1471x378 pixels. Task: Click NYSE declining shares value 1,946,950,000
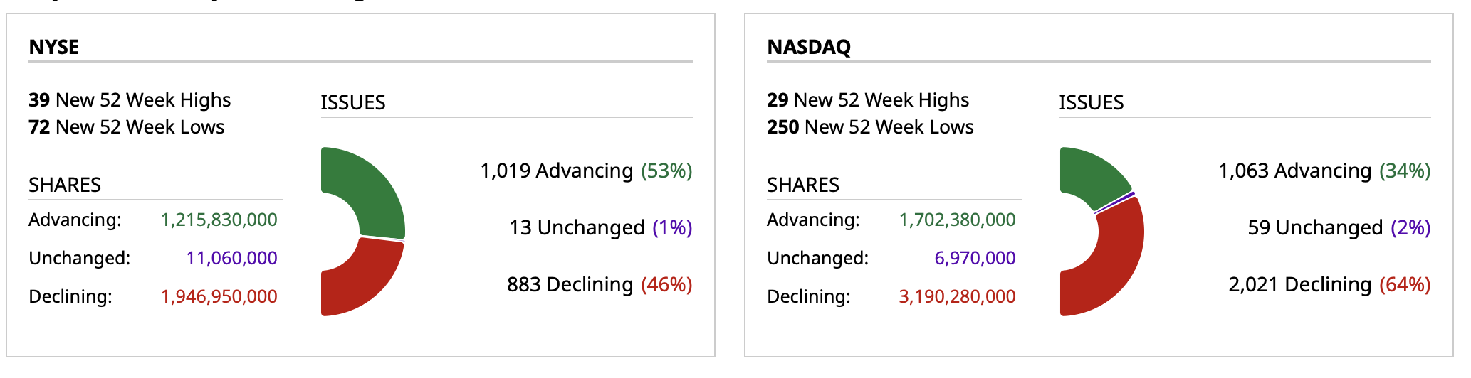(x=219, y=296)
